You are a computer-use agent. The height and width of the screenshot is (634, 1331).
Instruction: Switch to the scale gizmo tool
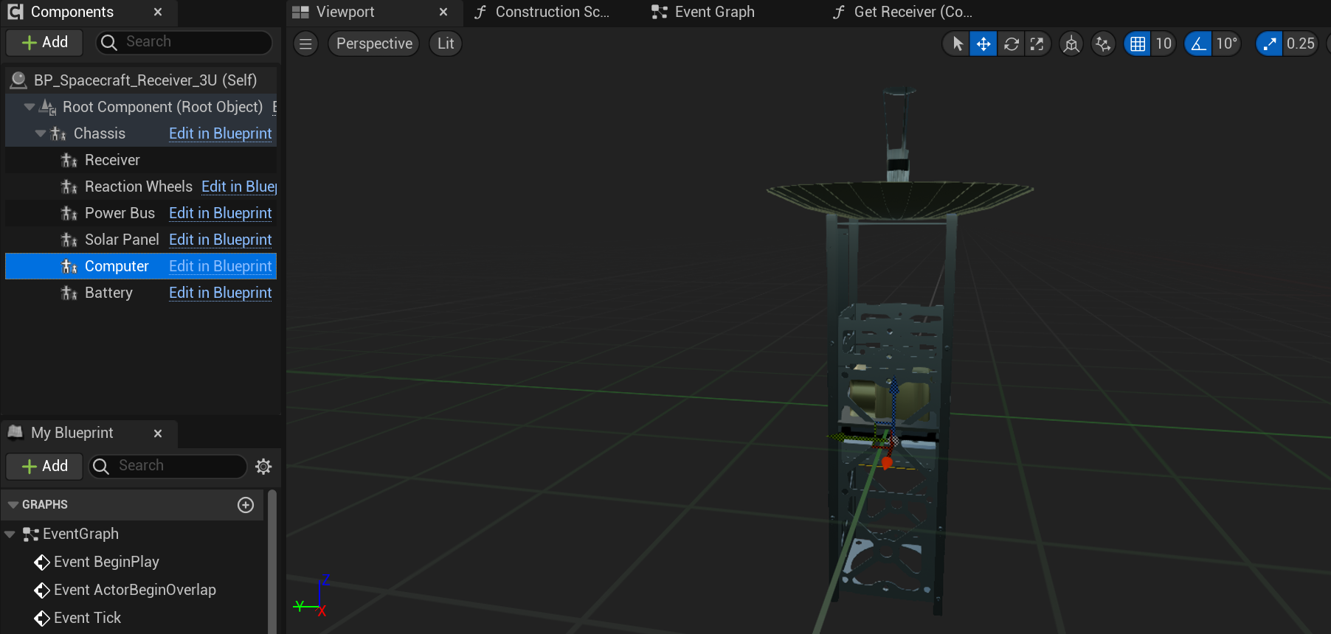(1037, 44)
